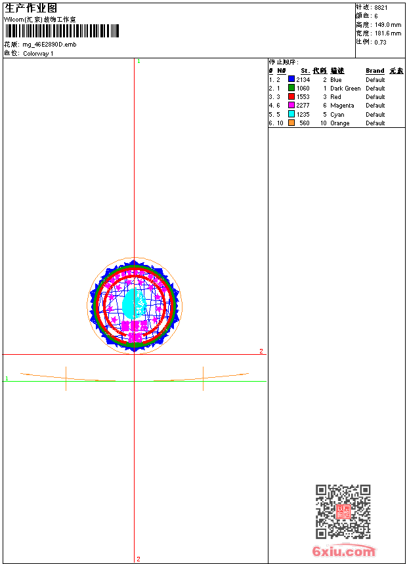Click the production worksheet title heading
This screenshot has height=564, width=407.
[31, 9]
